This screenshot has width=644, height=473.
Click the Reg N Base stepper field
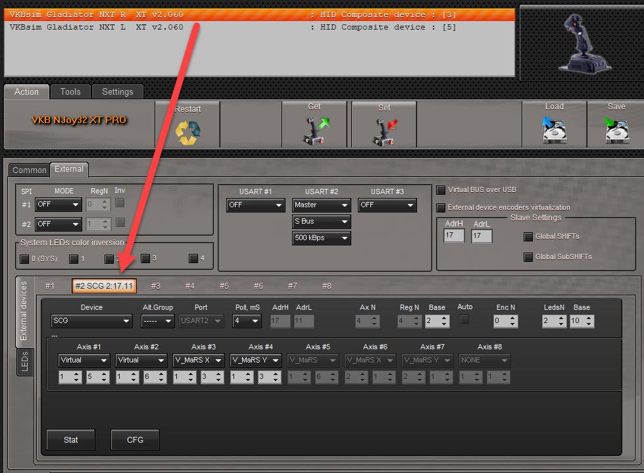pos(437,320)
